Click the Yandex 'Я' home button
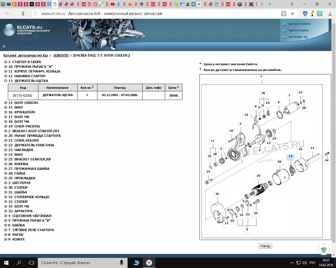The image size is (336, 268). pyautogui.click(x=23, y=14)
